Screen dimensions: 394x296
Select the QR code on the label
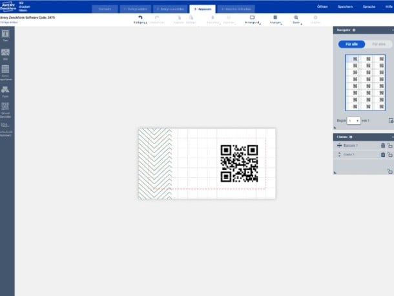pyautogui.click(x=239, y=164)
